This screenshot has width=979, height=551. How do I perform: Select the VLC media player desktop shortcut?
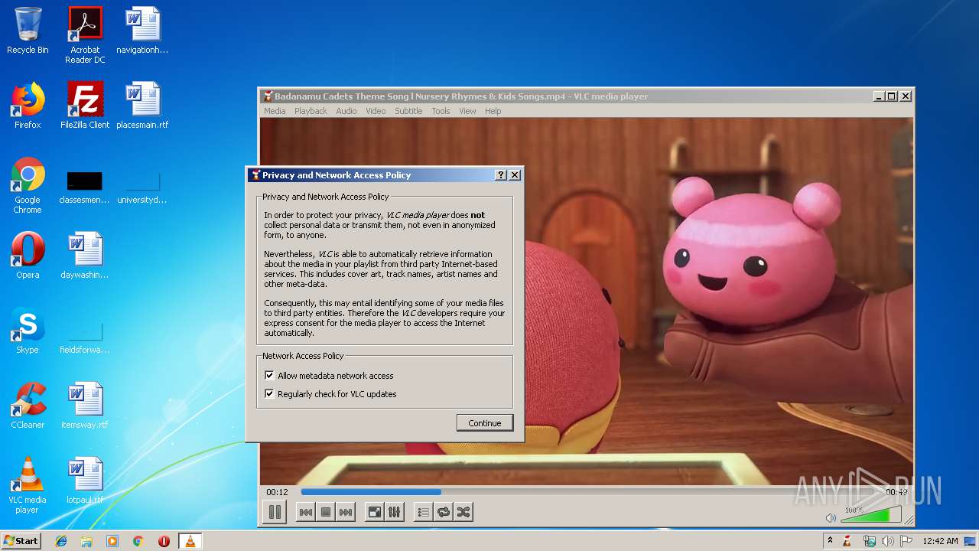tap(28, 485)
